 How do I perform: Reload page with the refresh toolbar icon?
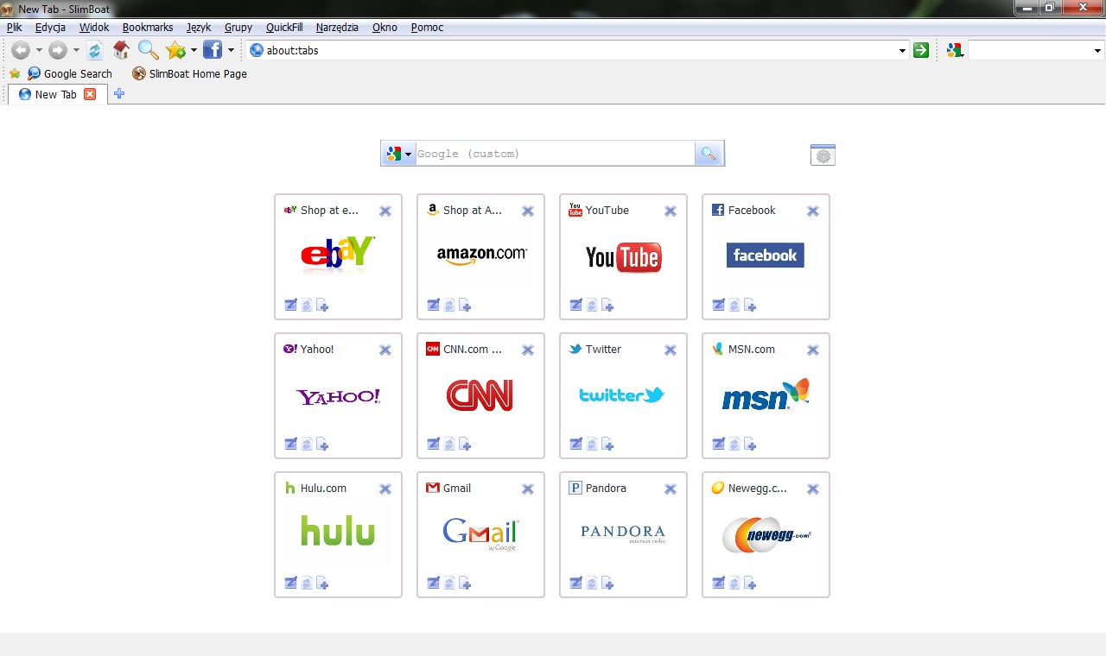point(94,50)
